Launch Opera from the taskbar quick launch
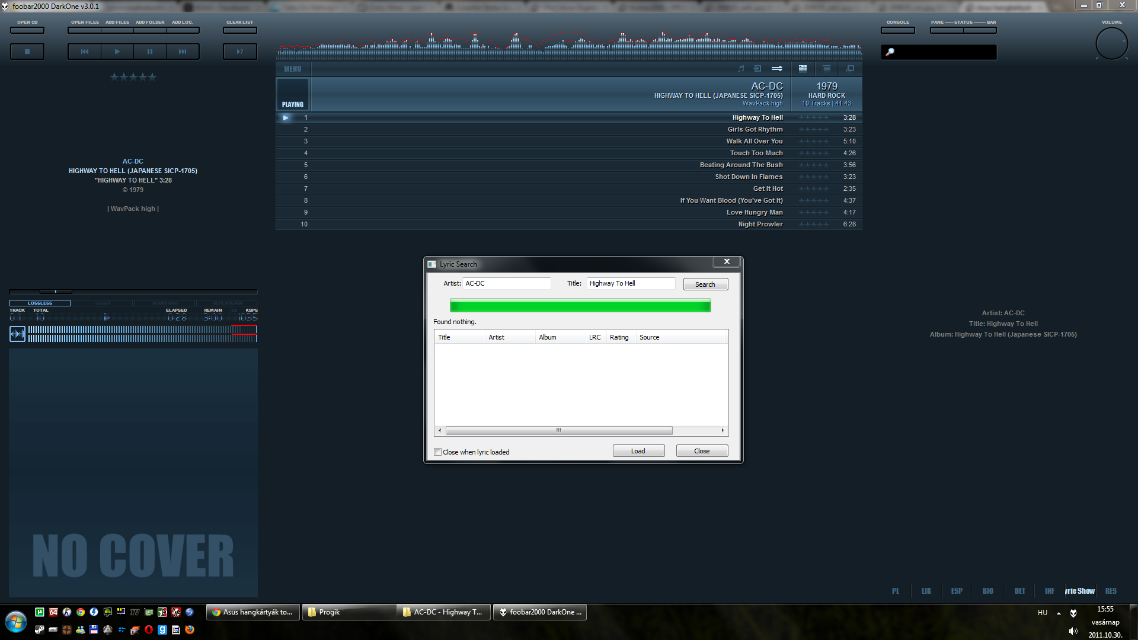 149,630
